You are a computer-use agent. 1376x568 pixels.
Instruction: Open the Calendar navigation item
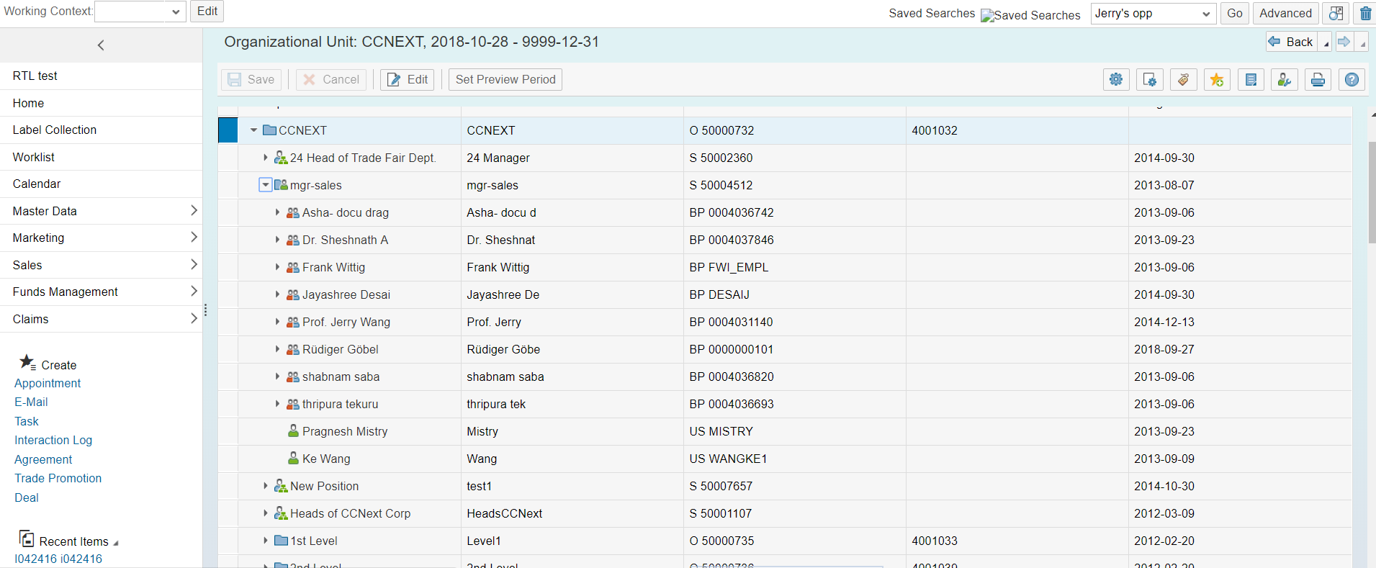[101, 184]
